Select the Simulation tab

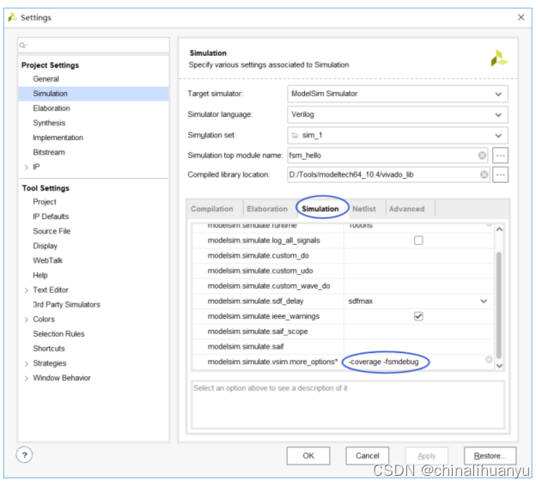(320, 209)
